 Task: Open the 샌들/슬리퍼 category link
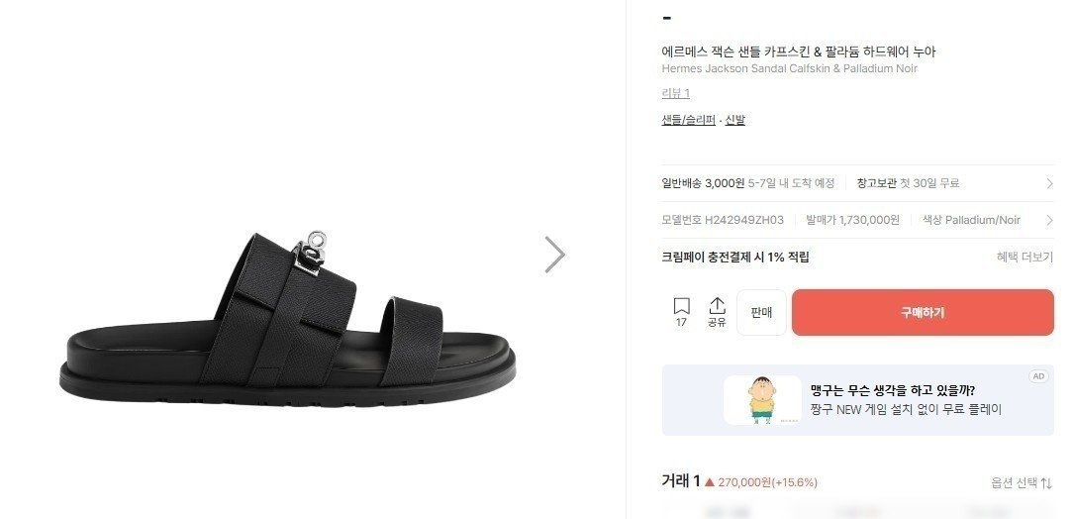(x=688, y=120)
